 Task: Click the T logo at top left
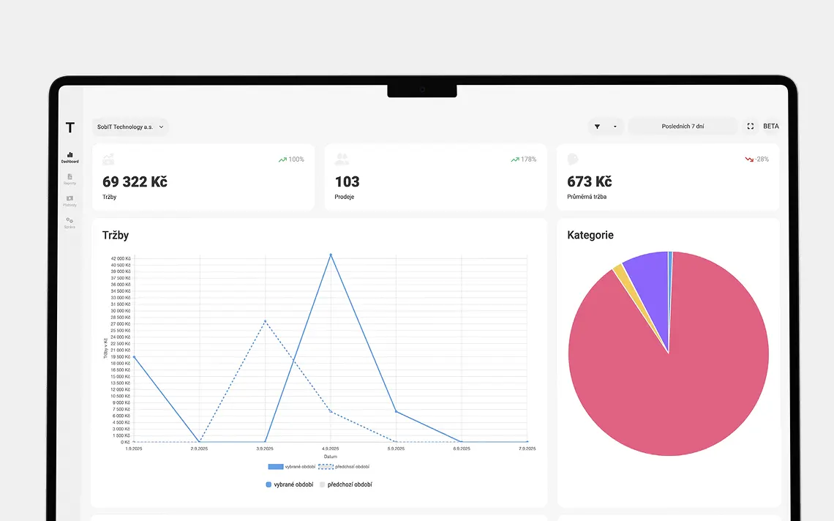pos(69,128)
